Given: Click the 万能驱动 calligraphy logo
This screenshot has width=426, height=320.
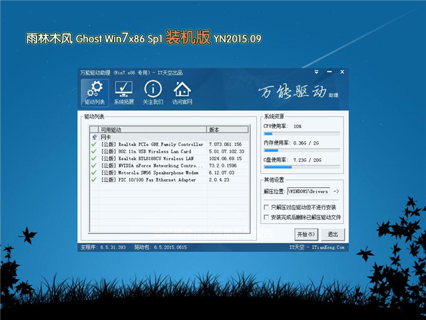Looking at the screenshot, I should pyautogui.click(x=293, y=92).
